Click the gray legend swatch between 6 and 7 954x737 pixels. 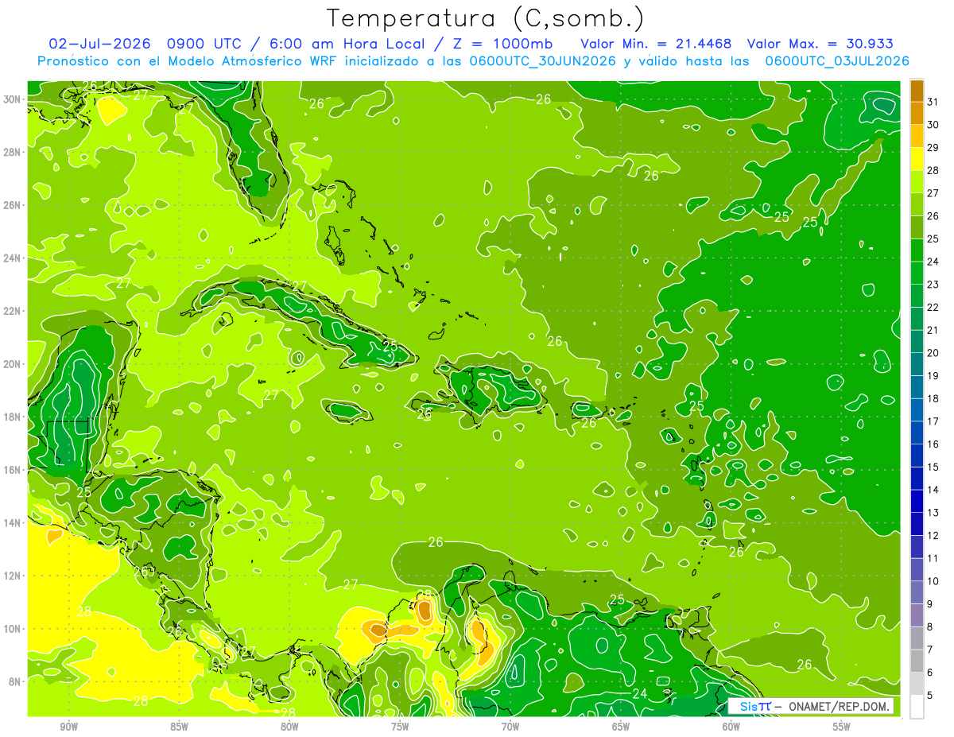pos(917,661)
